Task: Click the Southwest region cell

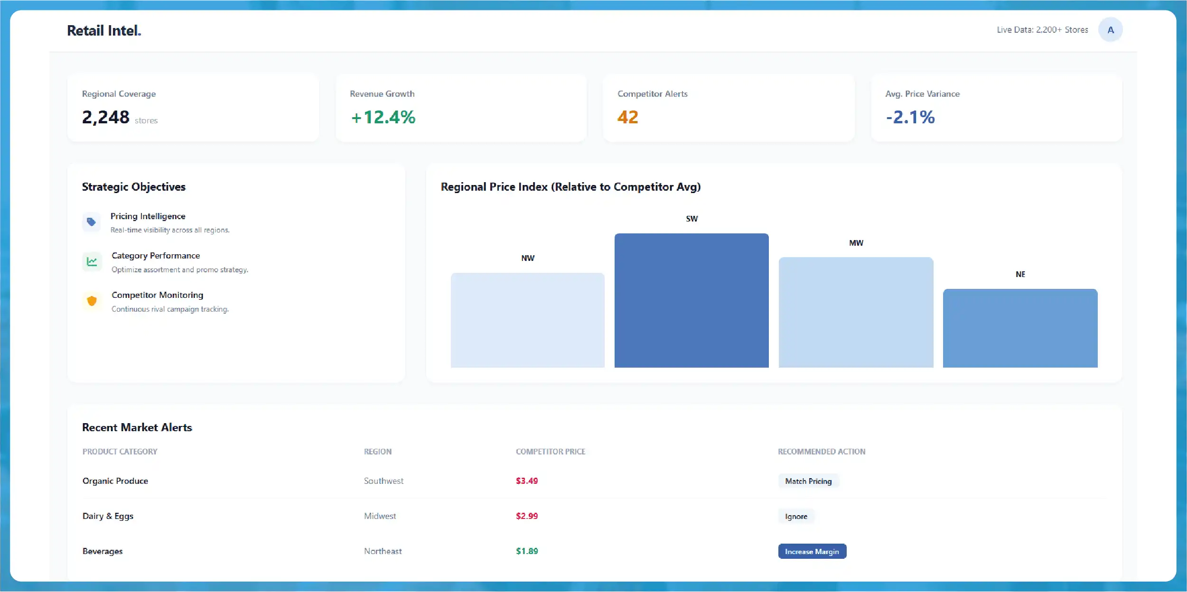Action: coord(383,481)
